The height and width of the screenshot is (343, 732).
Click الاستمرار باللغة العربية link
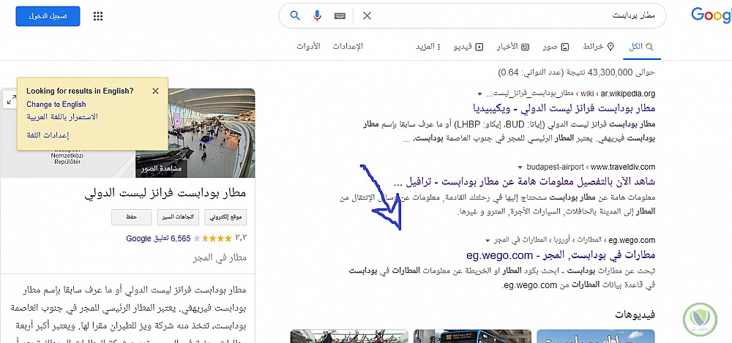point(62,117)
